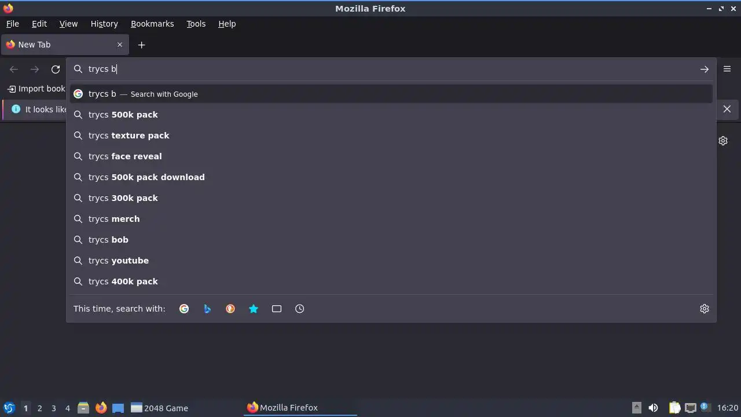Open search settings gear in dropdown

[x=705, y=309]
